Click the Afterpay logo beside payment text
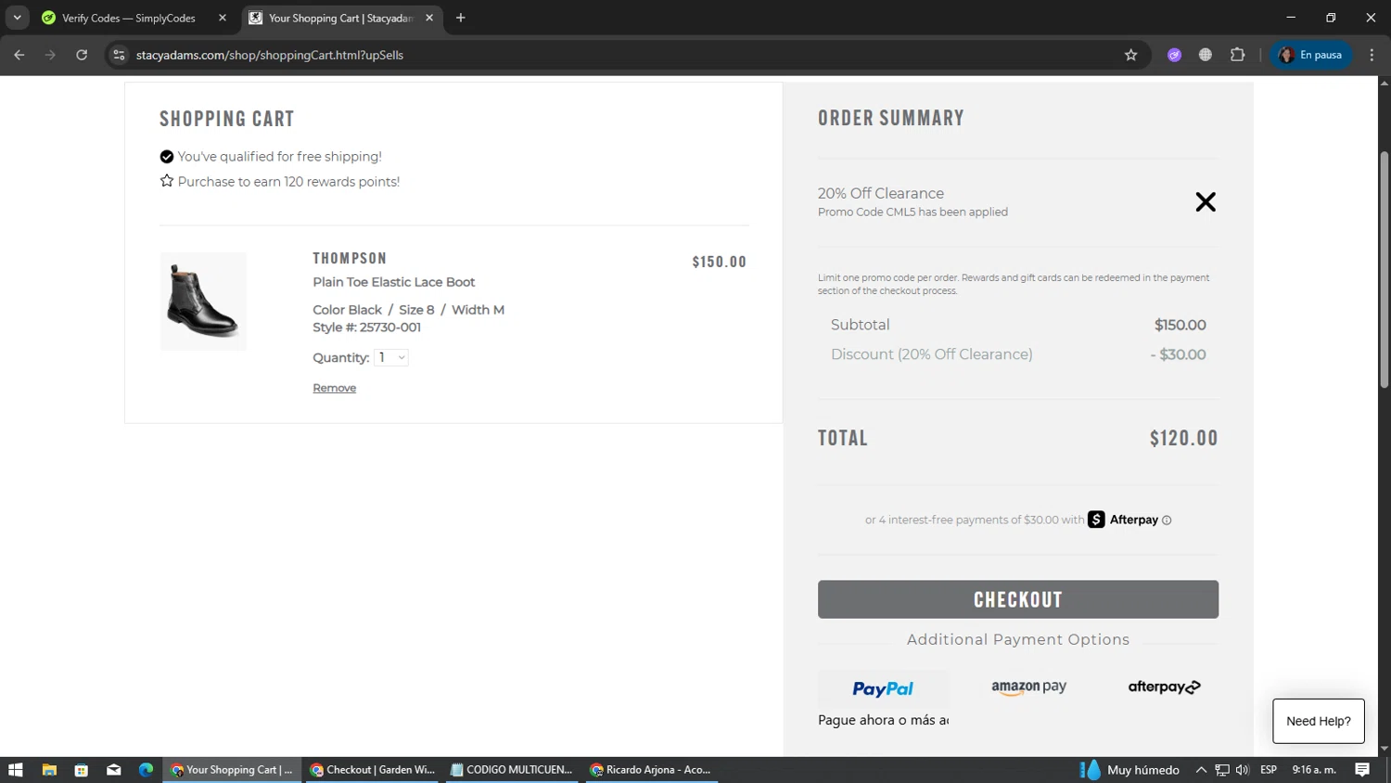The height and width of the screenshot is (783, 1391). click(x=1123, y=520)
